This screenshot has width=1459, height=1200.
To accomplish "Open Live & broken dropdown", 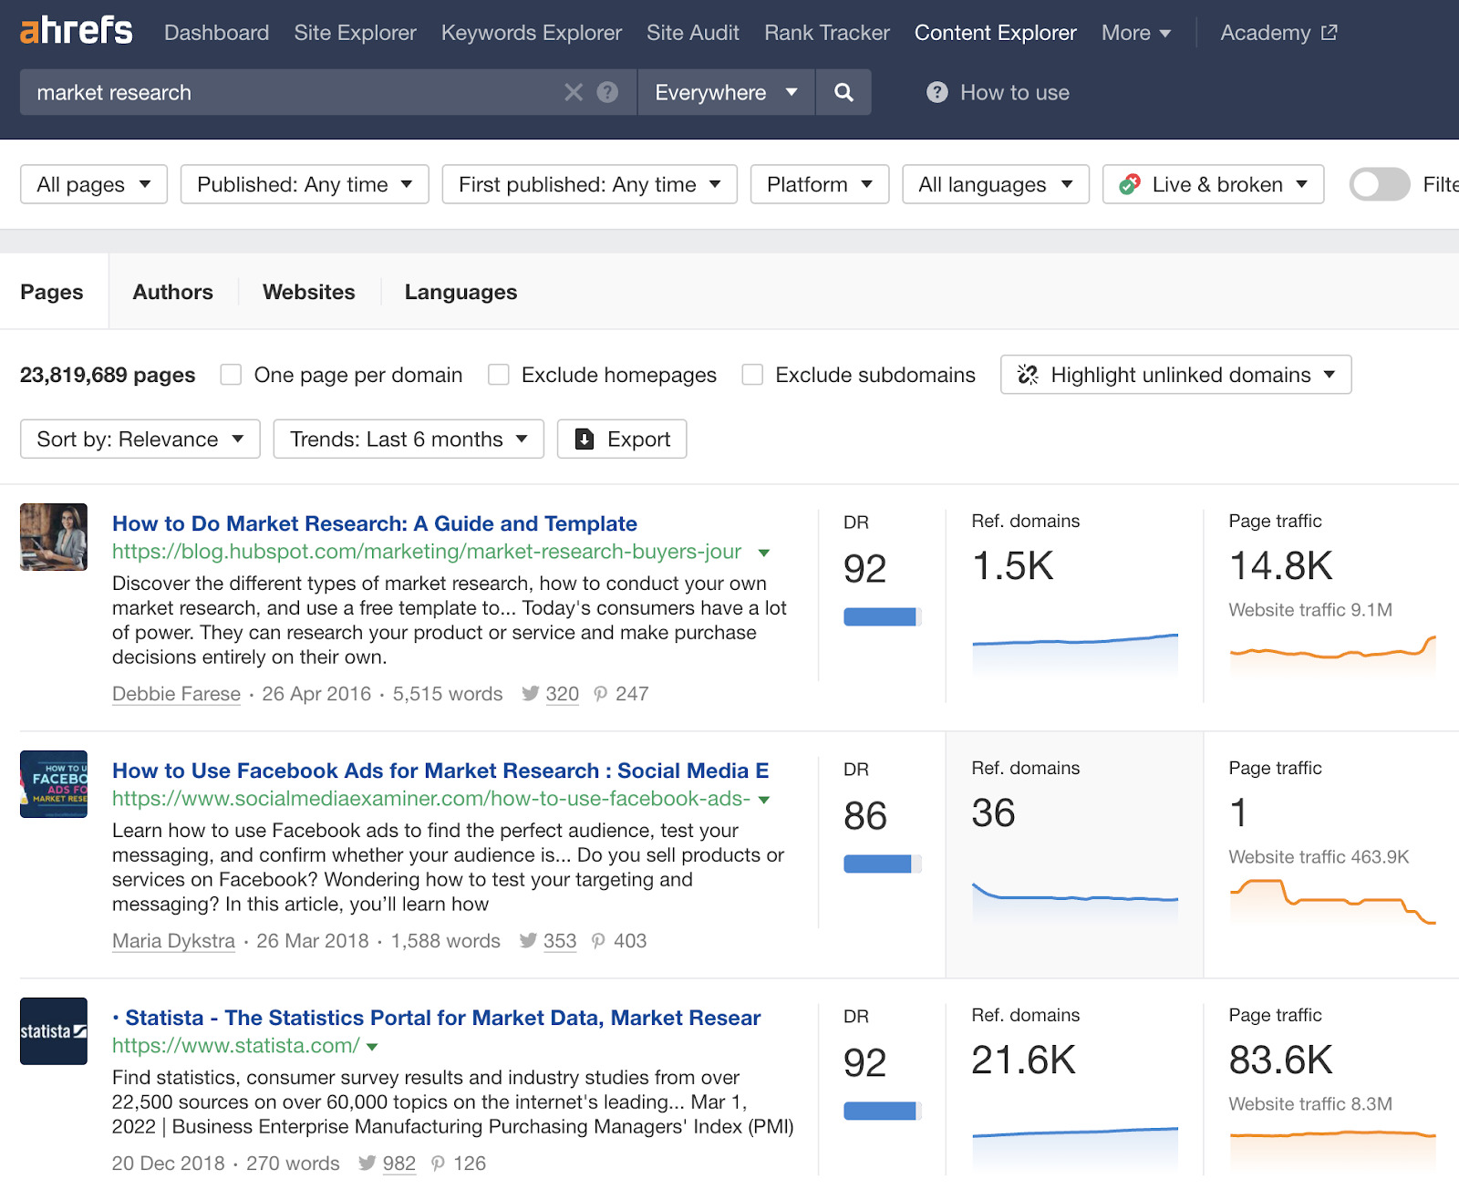I will [1214, 184].
